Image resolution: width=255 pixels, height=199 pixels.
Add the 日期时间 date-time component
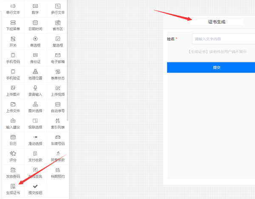pos(35,25)
